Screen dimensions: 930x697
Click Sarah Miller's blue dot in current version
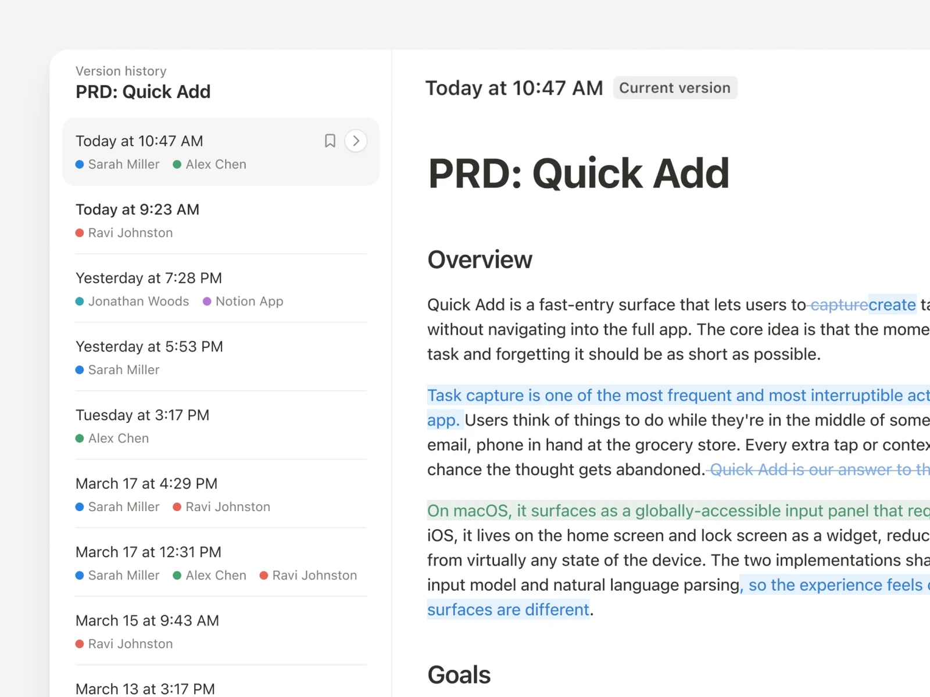click(x=80, y=164)
